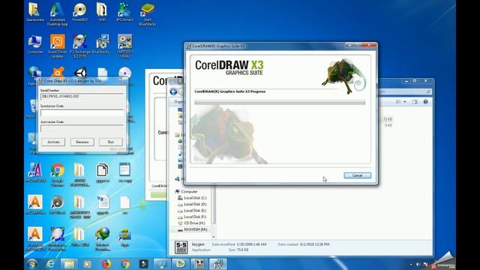
Task: Click Explorer window back navigation button
Action: tap(173, 91)
